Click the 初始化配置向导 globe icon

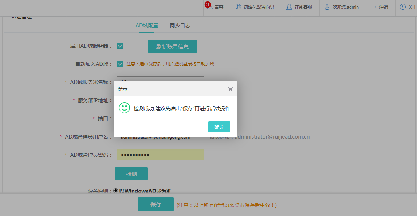point(238,7)
